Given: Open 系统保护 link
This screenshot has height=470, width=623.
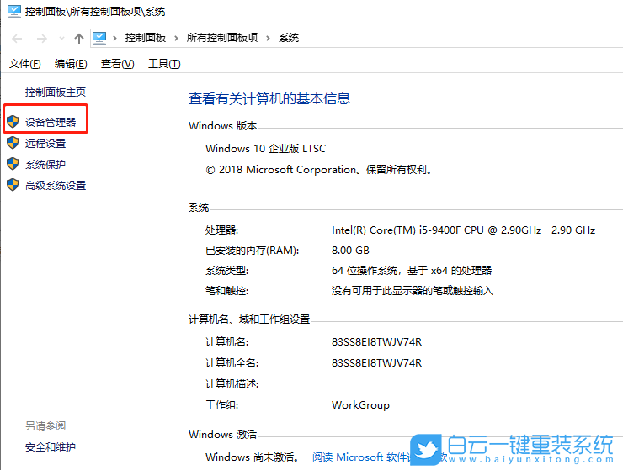Looking at the screenshot, I should (x=45, y=164).
